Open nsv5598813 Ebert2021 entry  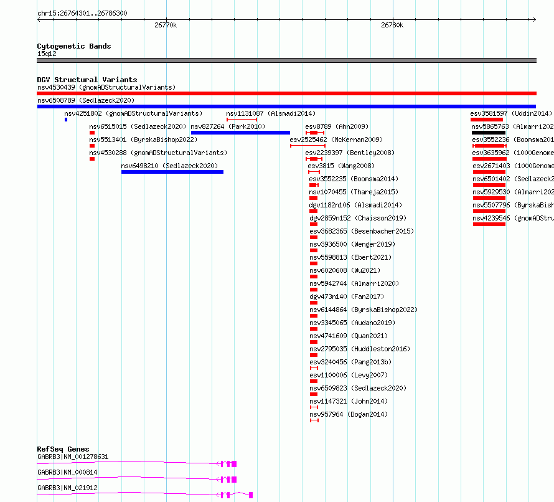350,257
